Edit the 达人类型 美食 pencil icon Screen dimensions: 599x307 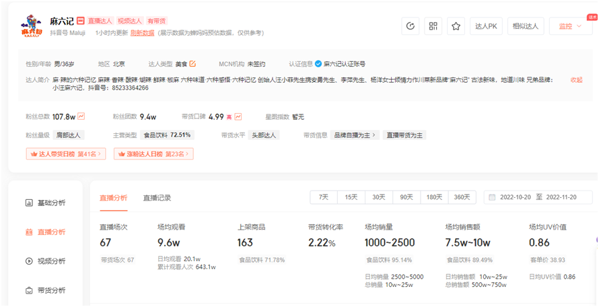coord(192,64)
